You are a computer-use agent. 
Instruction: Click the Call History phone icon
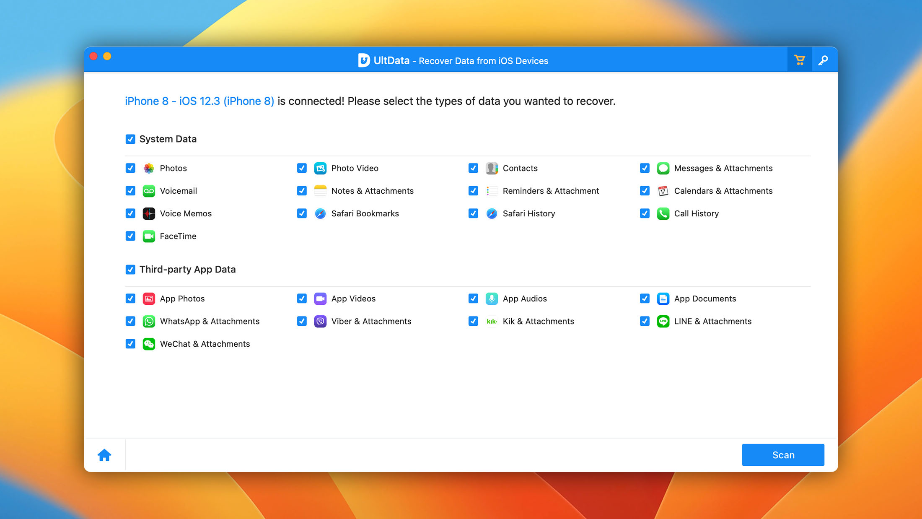pyautogui.click(x=663, y=213)
